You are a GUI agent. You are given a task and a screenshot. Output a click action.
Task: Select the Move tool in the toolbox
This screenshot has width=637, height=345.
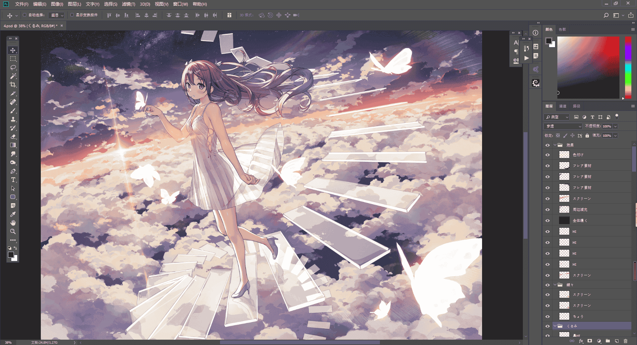(13, 50)
